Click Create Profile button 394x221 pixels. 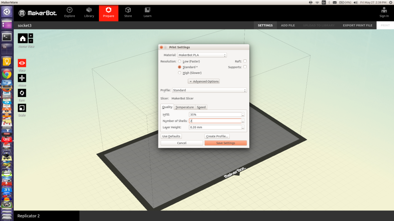pos(217,136)
